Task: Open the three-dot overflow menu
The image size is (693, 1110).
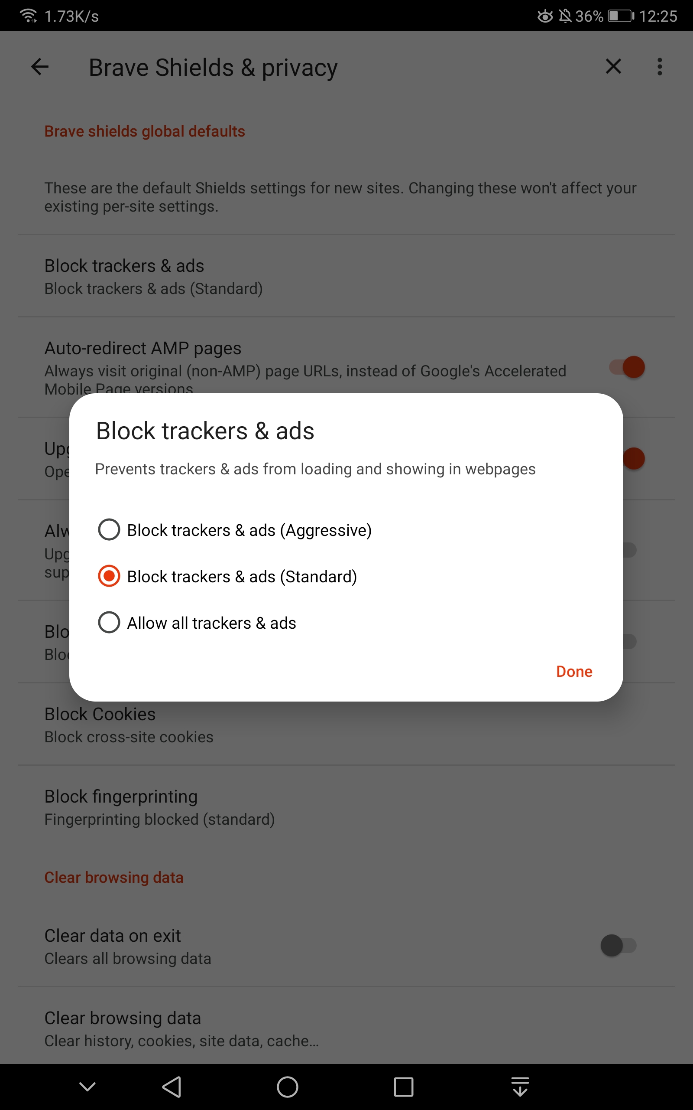Action: click(x=660, y=67)
